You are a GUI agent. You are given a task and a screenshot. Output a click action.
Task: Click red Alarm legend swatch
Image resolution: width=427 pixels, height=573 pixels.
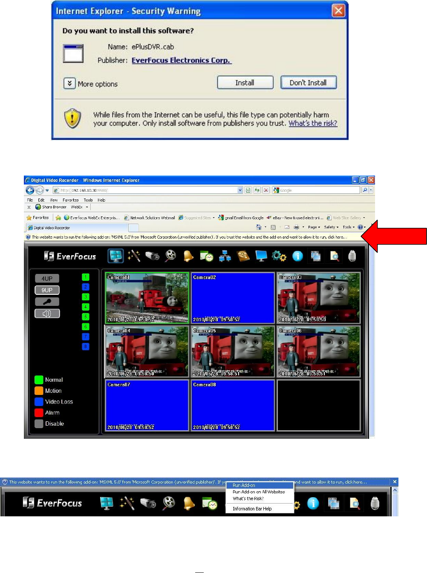[x=39, y=412]
